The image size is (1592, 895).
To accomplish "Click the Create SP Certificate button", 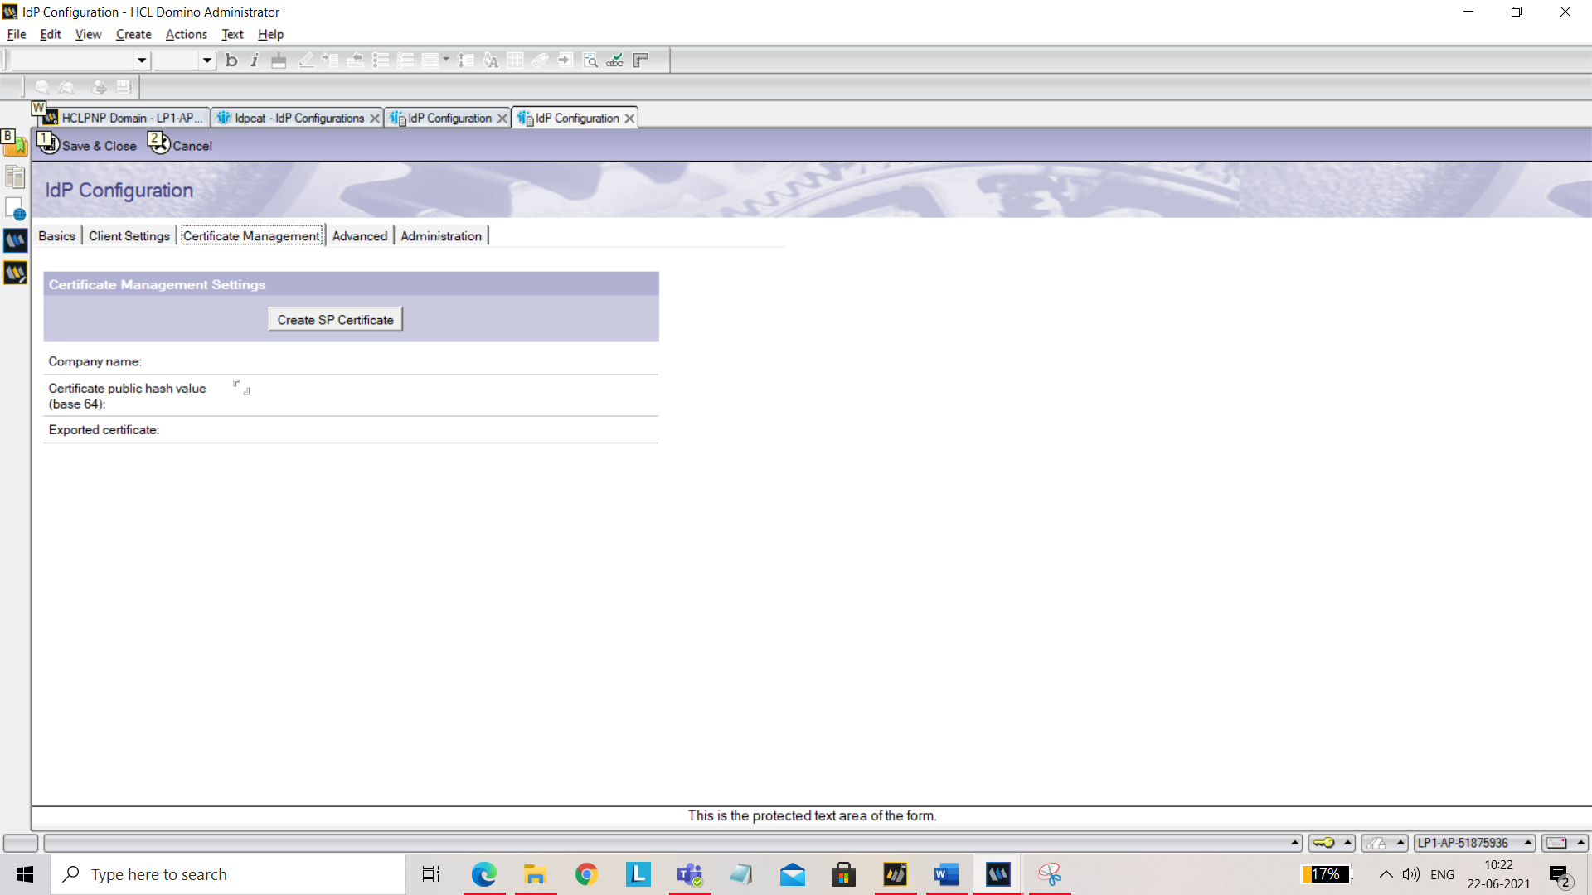I will coord(335,319).
